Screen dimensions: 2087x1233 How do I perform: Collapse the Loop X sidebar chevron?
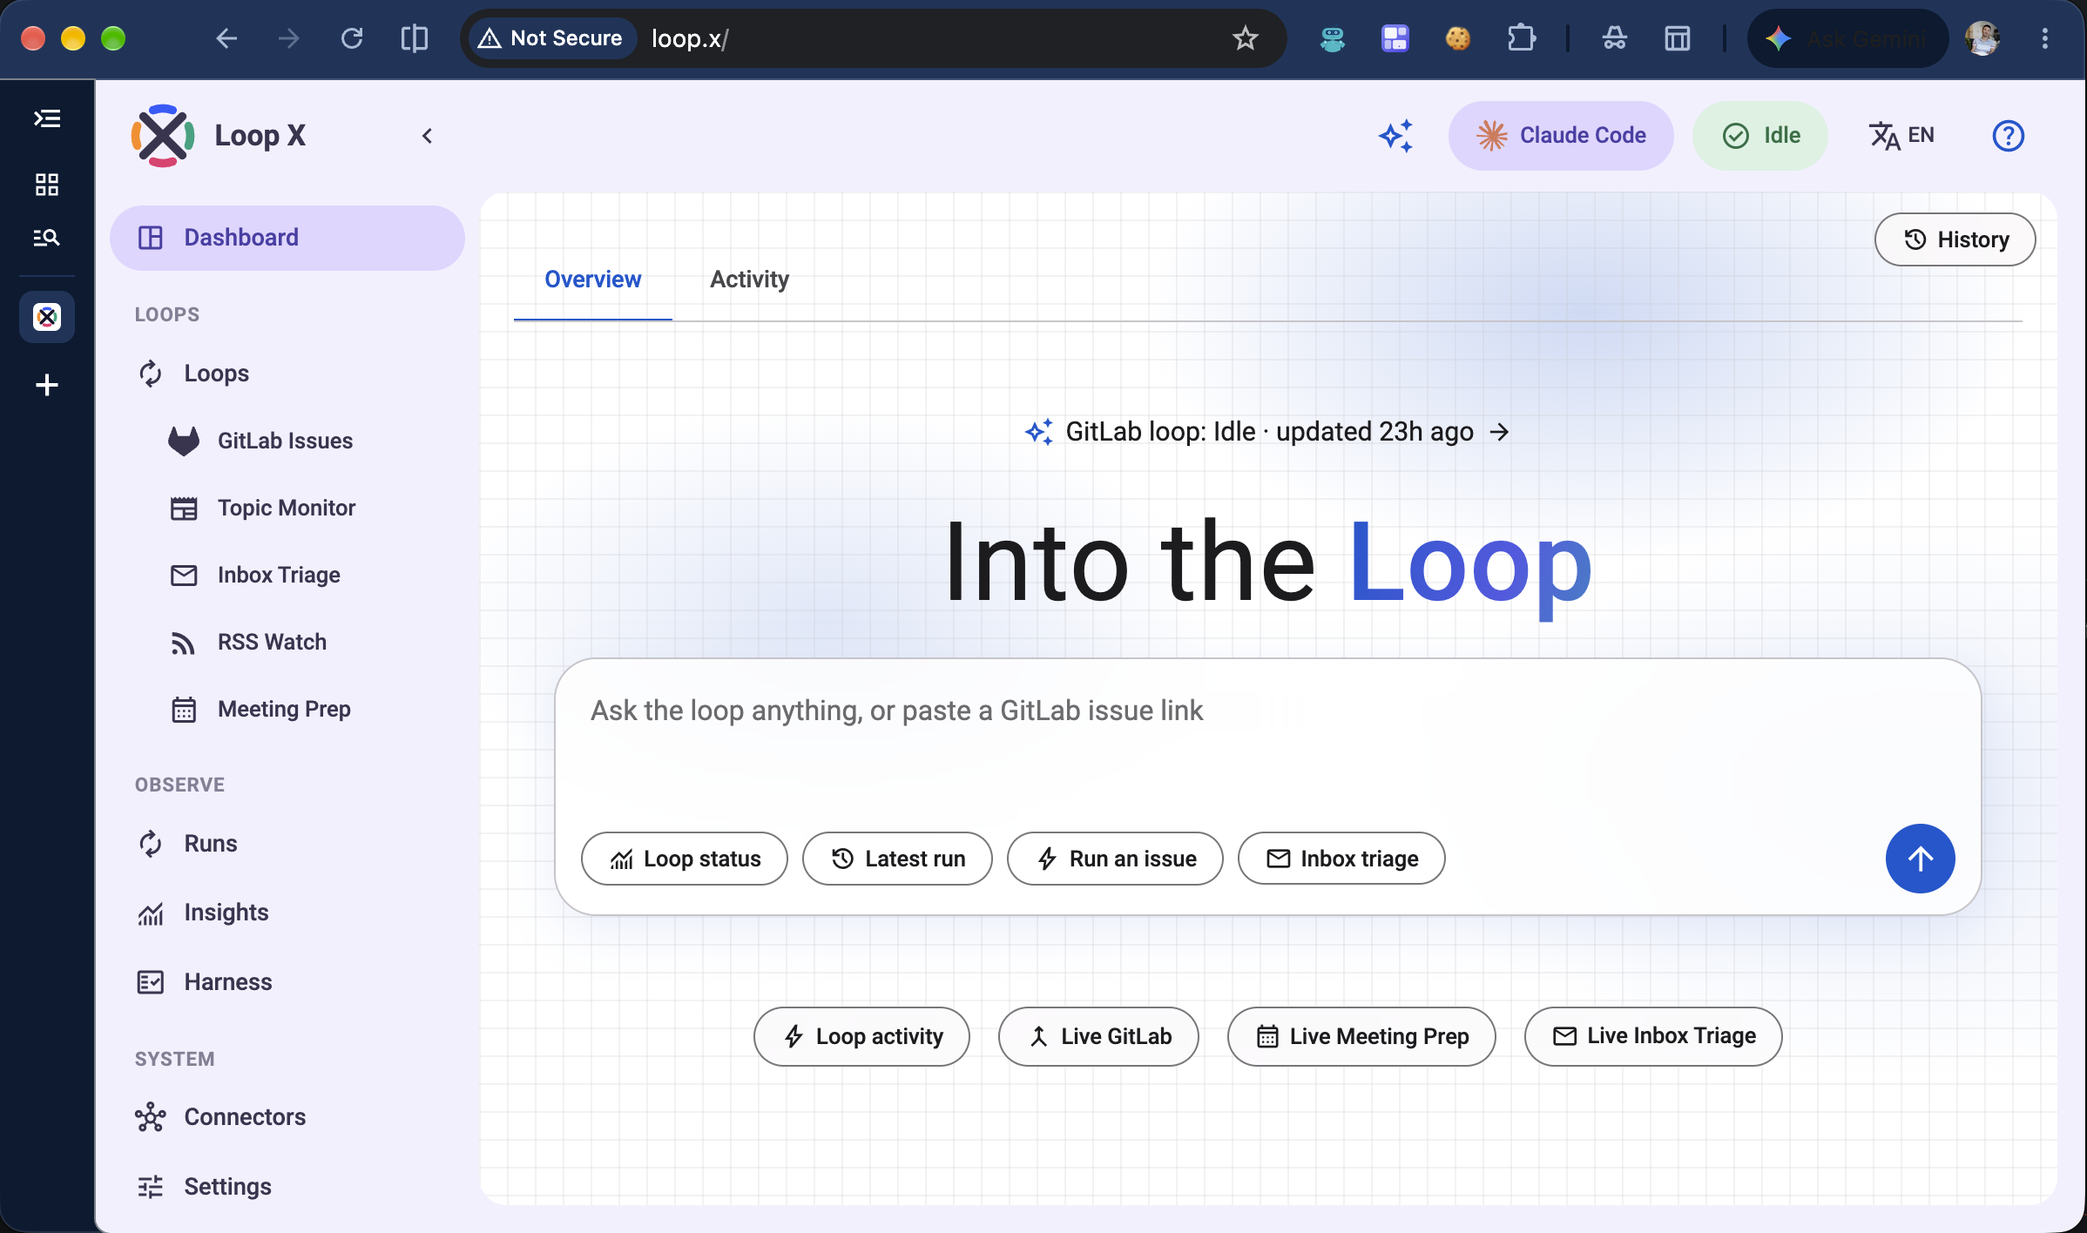[x=427, y=136]
